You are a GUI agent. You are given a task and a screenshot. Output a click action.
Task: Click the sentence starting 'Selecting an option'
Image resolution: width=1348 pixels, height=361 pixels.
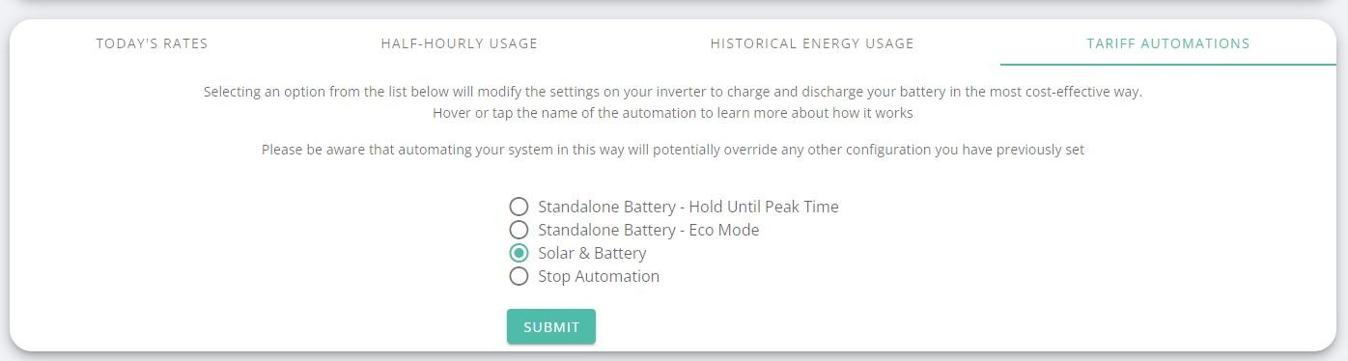[x=673, y=92]
